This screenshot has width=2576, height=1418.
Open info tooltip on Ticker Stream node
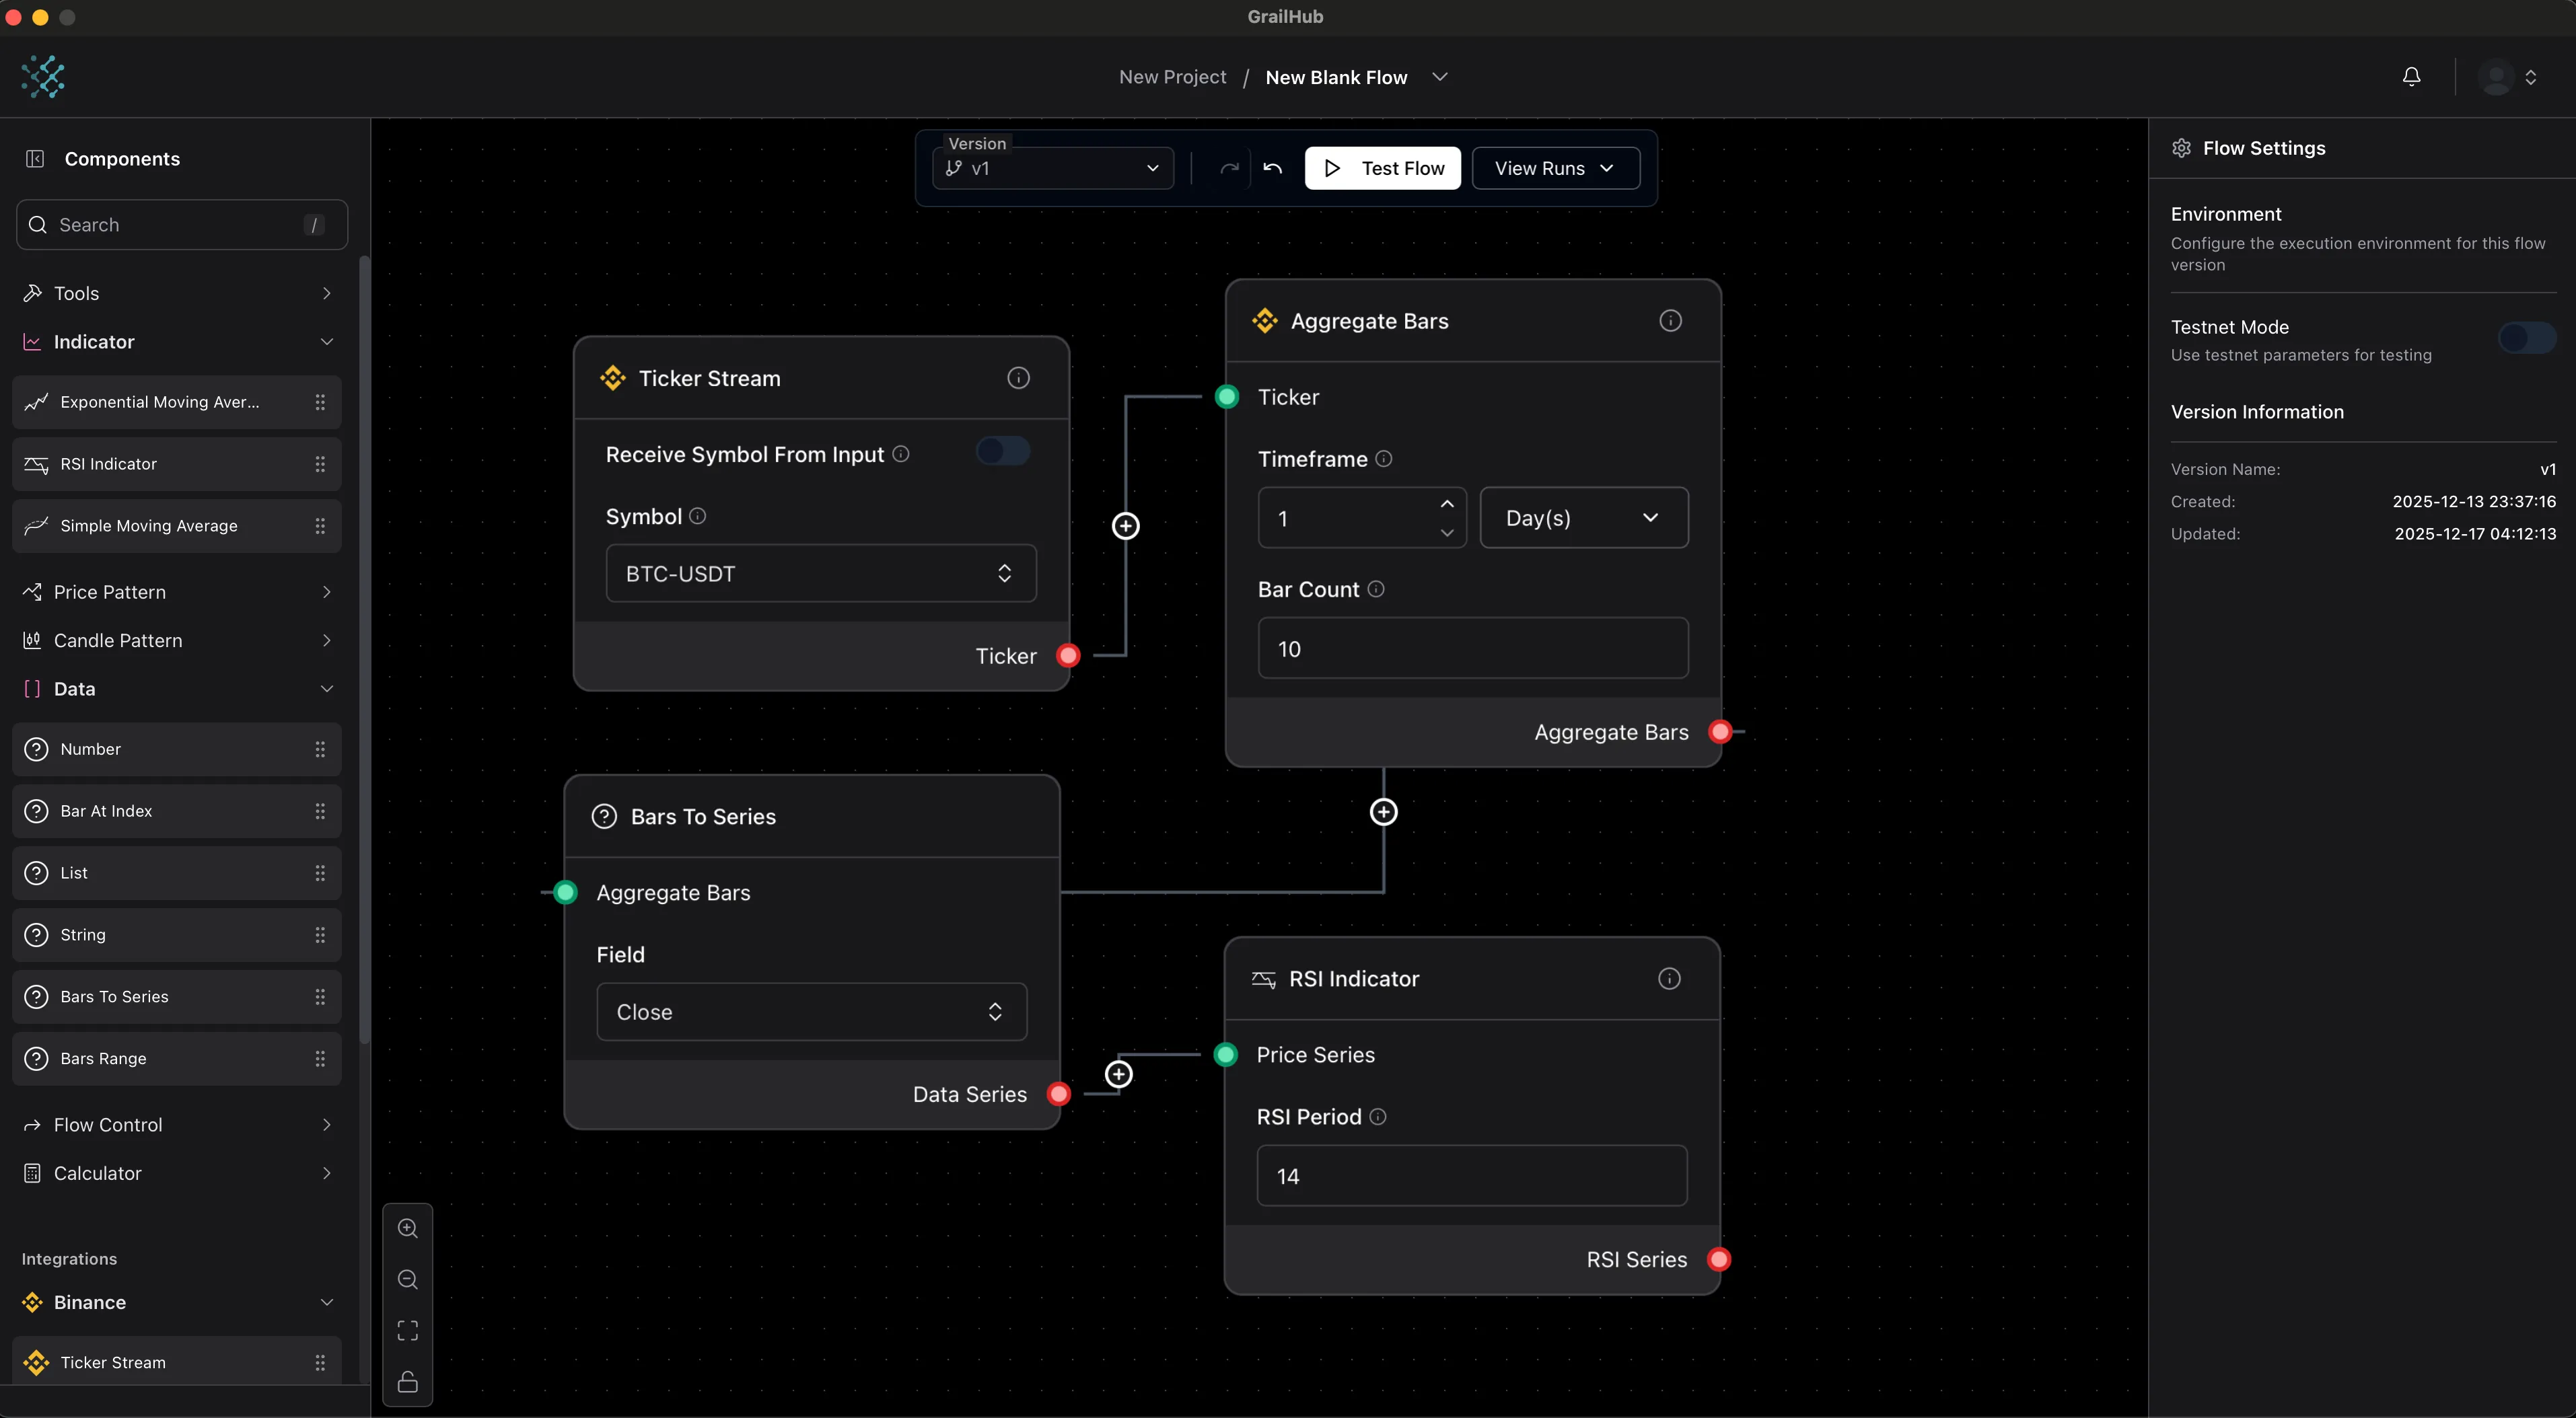click(x=1018, y=378)
